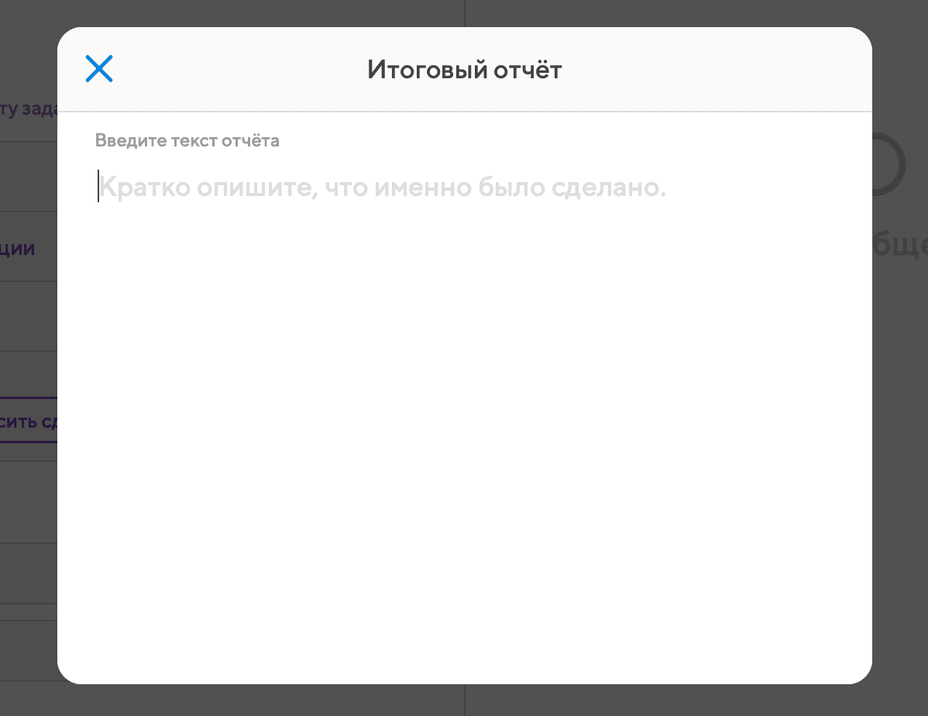Click the dimmed circle icon behind dialog edge

click(888, 164)
